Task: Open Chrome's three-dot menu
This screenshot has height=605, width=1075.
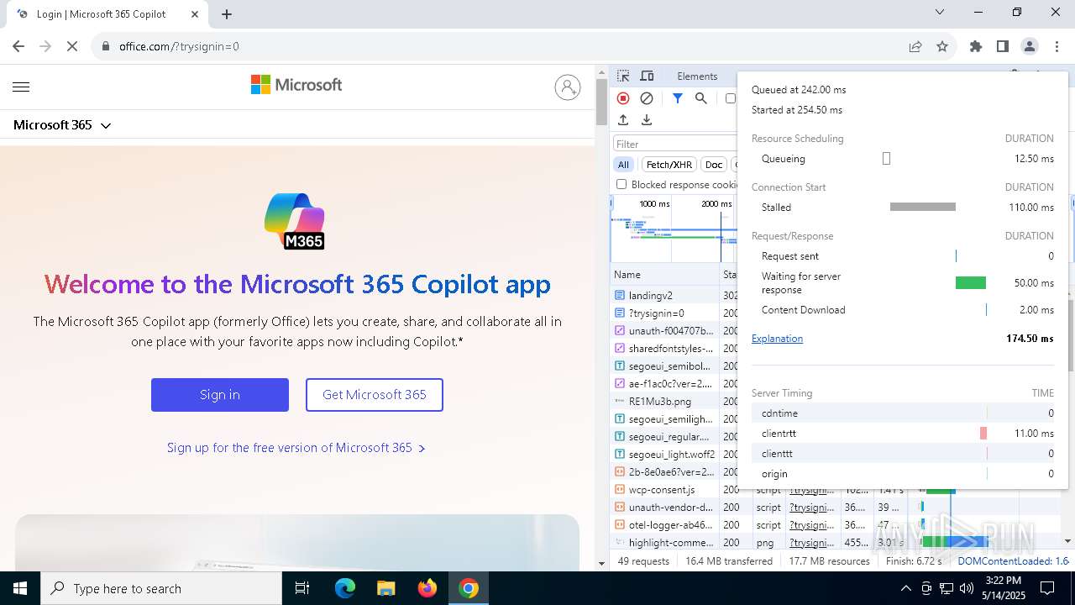Action: tap(1056, 46)
